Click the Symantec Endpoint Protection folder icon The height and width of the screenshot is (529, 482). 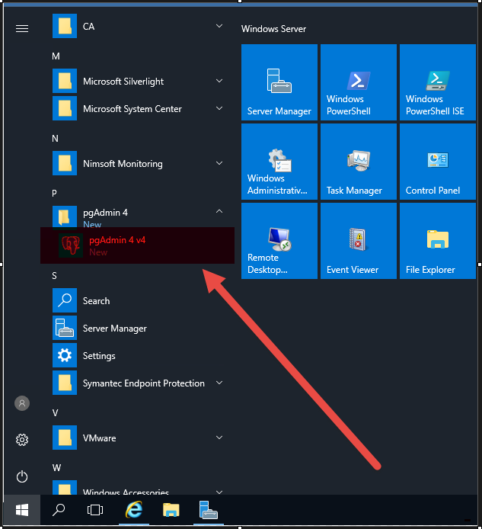[x=65, y=383]
